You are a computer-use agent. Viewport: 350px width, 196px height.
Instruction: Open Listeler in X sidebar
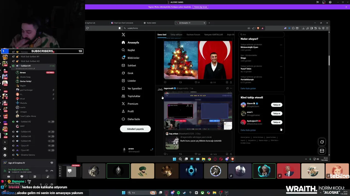[x=129, y=81]
